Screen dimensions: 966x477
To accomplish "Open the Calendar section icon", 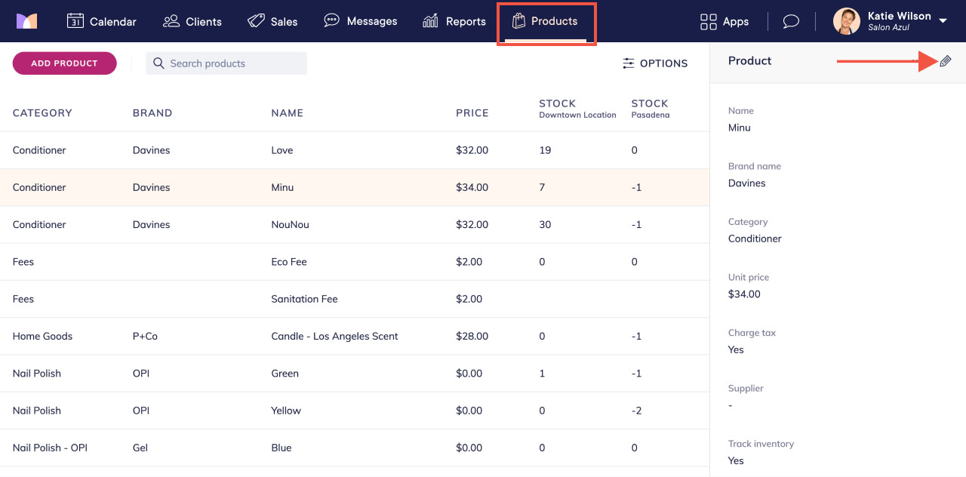I will (x=75, y=21).
